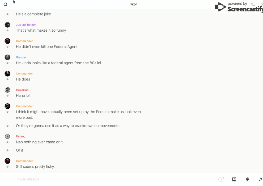263x186 pixels.
Task: Click the paperclip file attachment icon
Action: click(x=247, y=179)
